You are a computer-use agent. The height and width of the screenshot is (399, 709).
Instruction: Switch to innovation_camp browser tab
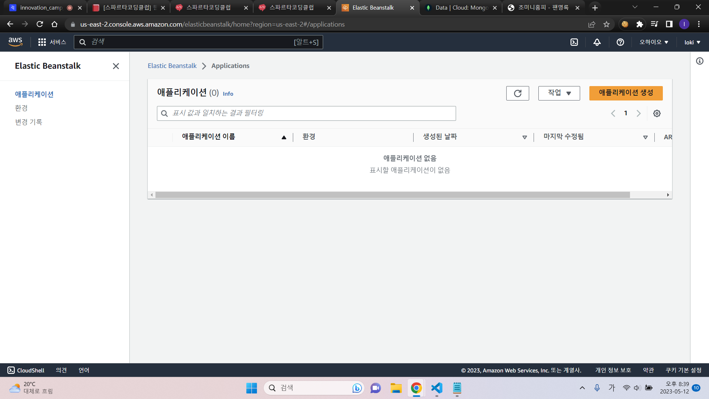pyautogui.click(x=41, y=8)
